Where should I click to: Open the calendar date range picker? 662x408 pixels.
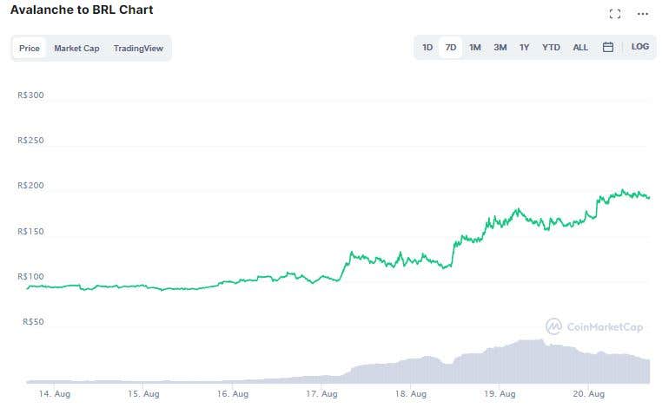point(608,47)
